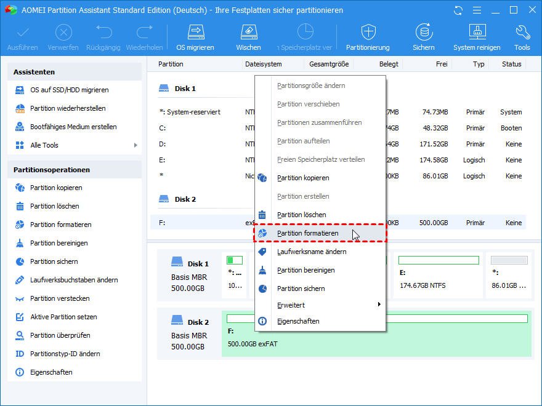Screen dimensions: 542x406
Task: Click the Frei column header
Action: pos(442,64)
